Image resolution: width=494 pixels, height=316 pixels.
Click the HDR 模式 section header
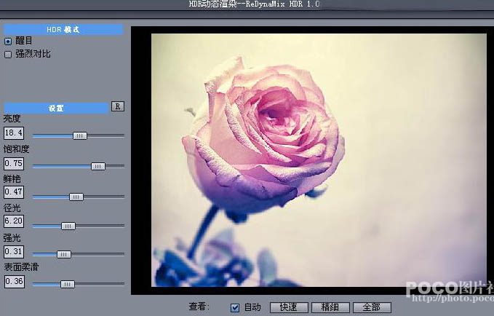[x=63, y=30]
